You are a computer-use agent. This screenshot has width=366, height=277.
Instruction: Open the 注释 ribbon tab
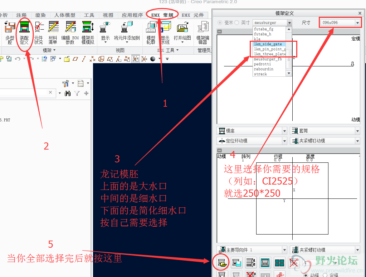21,15
